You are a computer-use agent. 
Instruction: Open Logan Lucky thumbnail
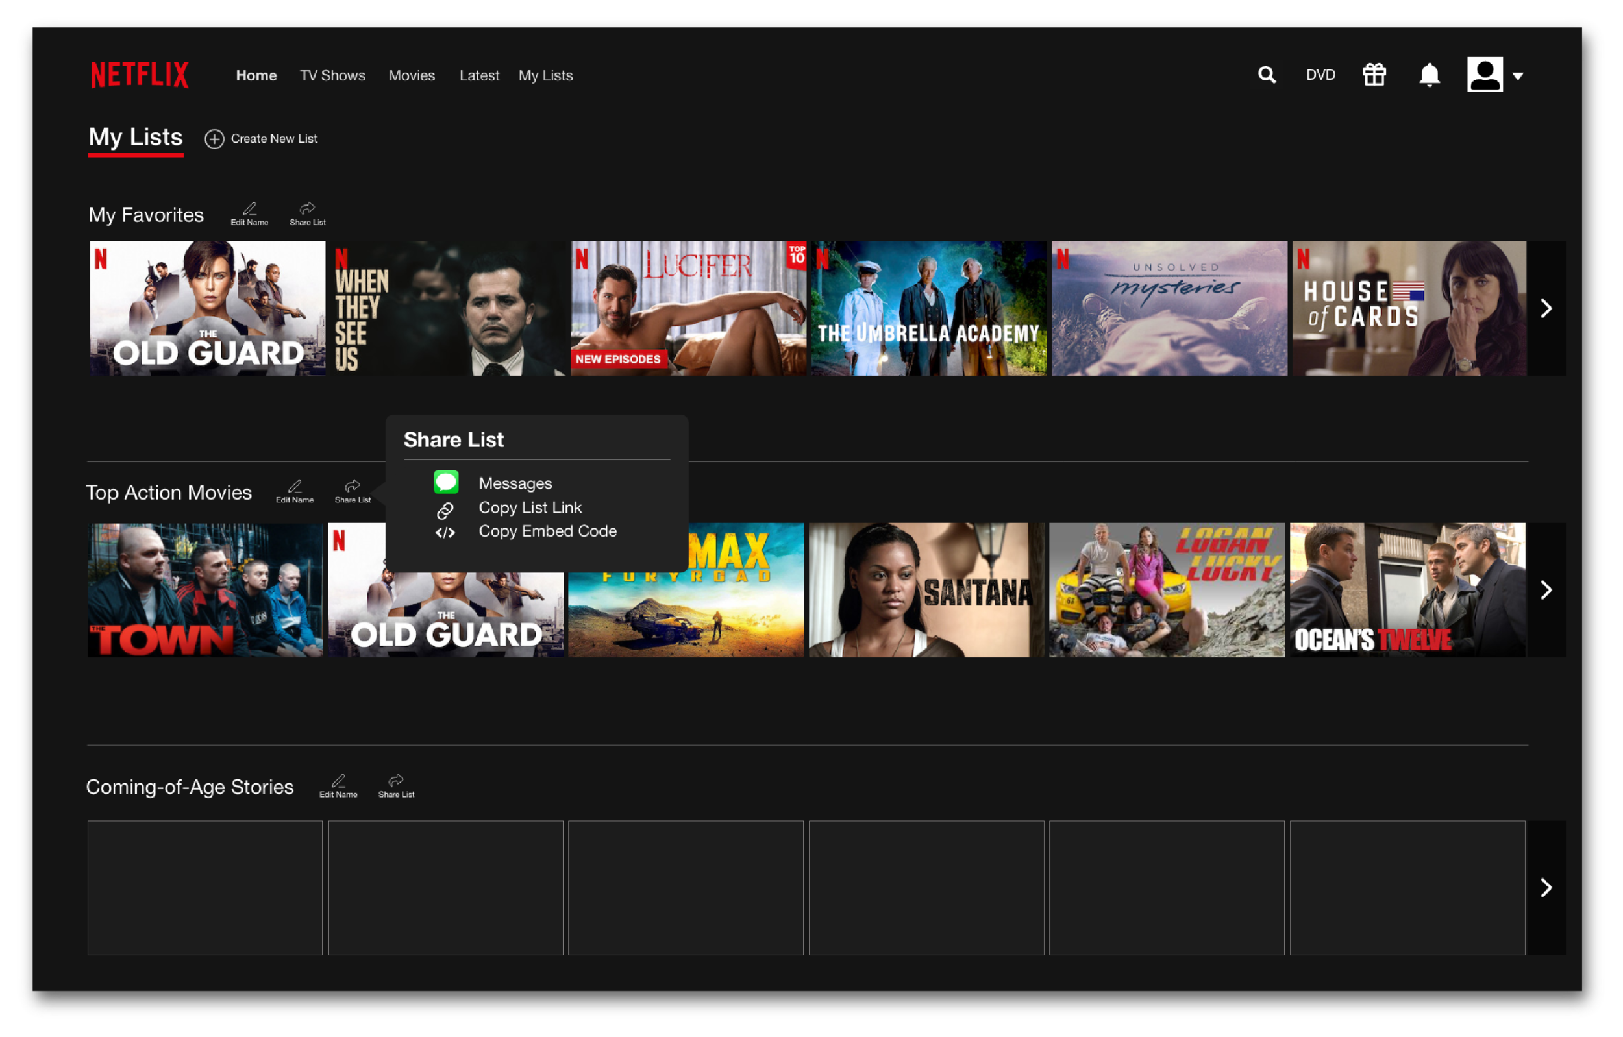pyautogui.click(x=1167, y=591)
